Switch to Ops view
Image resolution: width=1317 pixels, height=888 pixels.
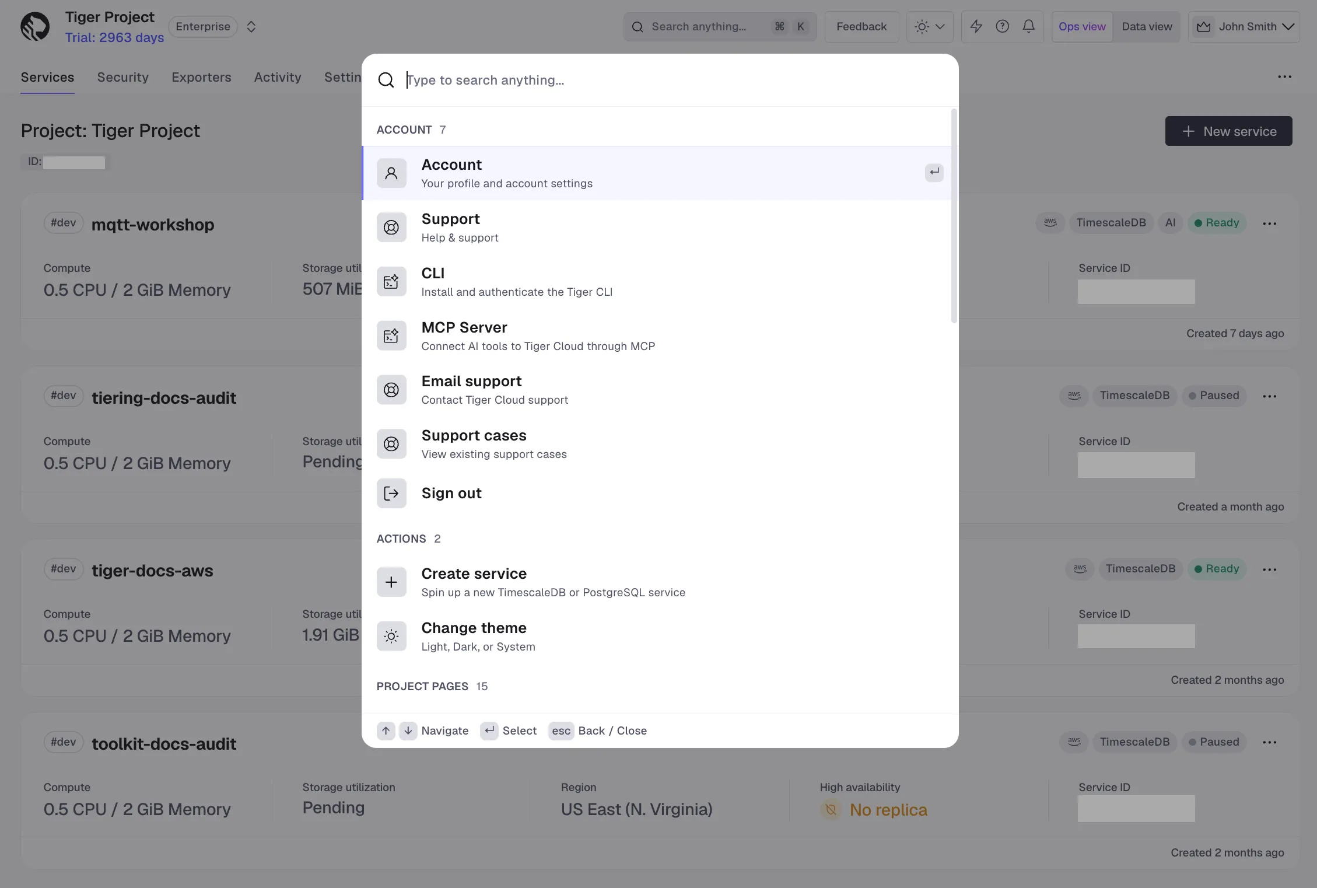[x=1082, y=27]
